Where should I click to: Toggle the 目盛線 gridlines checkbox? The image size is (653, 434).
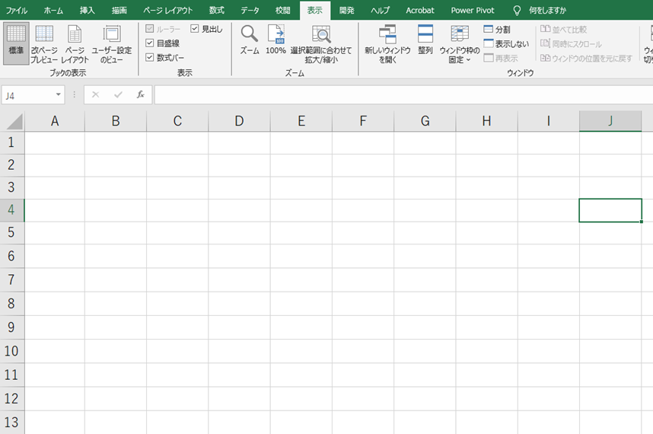click(150, 43)
